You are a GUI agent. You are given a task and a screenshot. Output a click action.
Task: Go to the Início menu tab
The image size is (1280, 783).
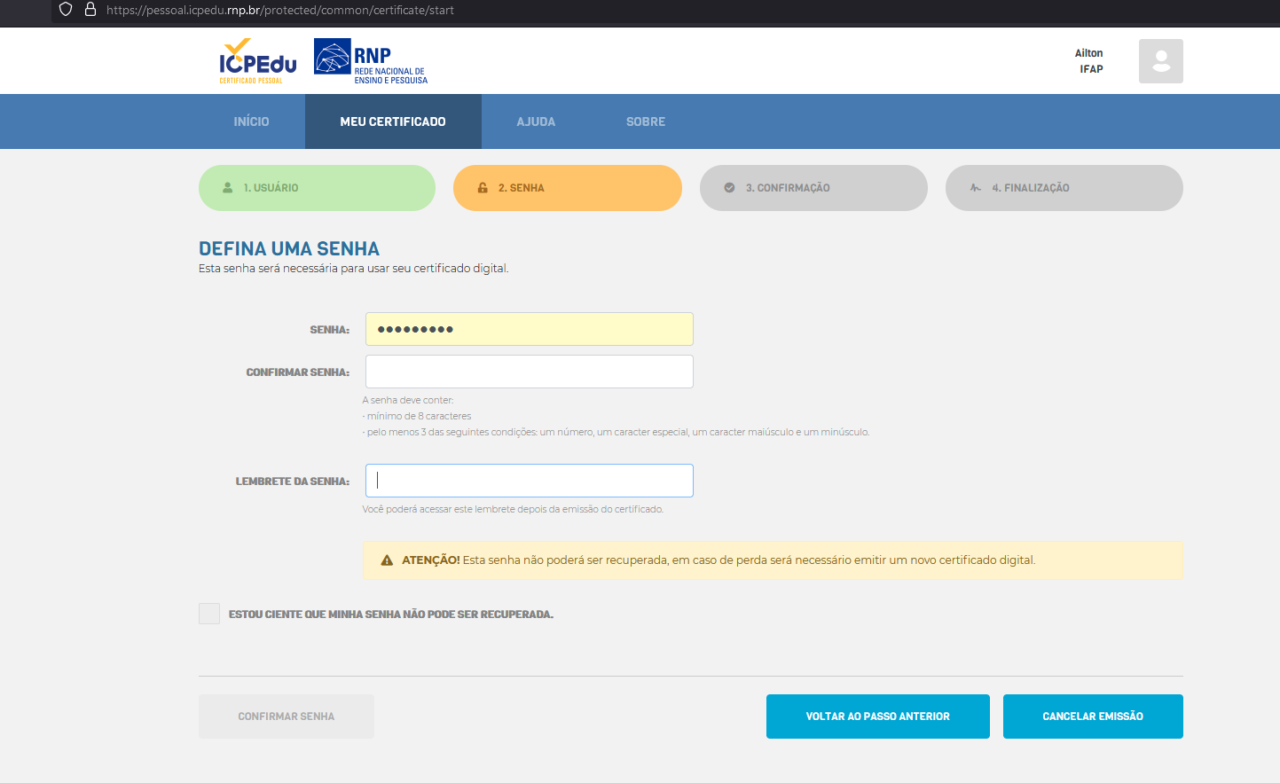252,121
